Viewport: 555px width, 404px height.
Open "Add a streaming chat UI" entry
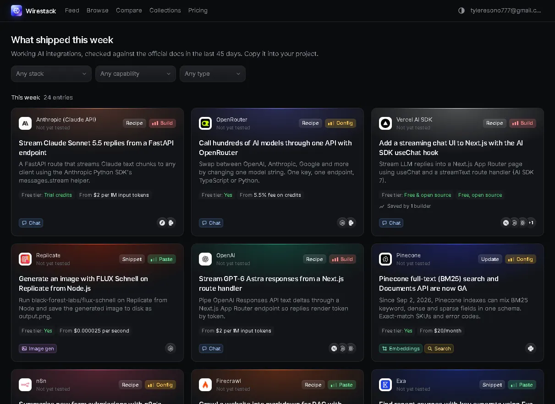tap(451, 148)
